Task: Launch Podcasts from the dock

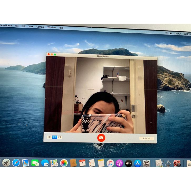Action: 119,163
